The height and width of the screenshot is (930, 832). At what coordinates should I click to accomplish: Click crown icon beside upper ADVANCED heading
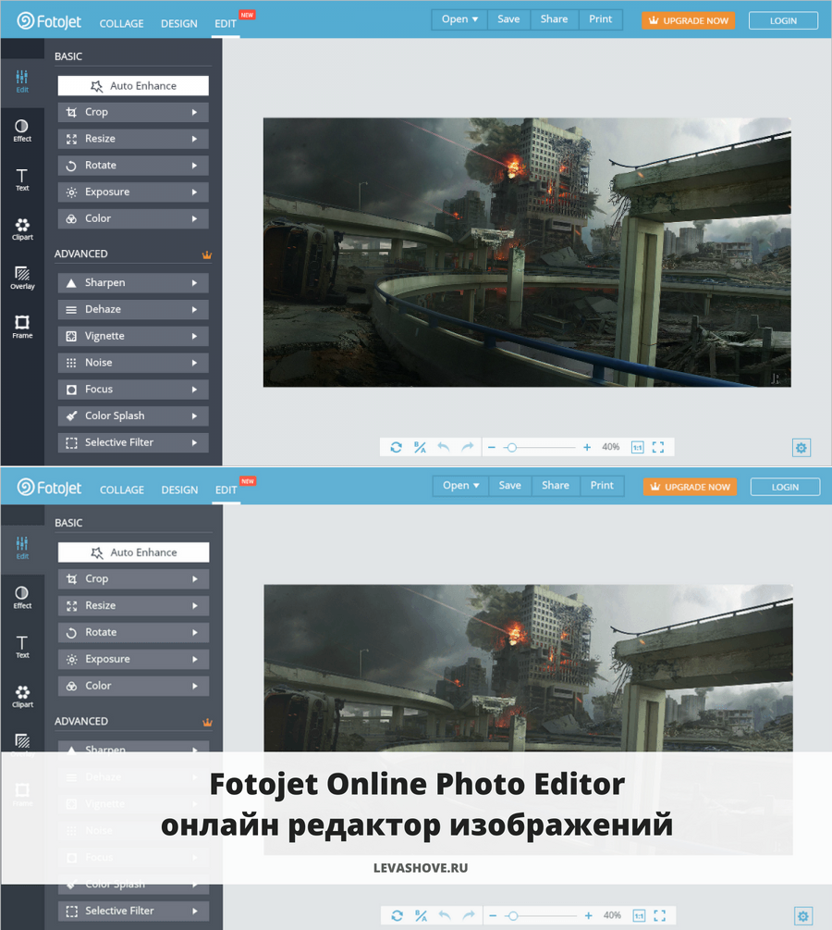(x=207, y=254)
